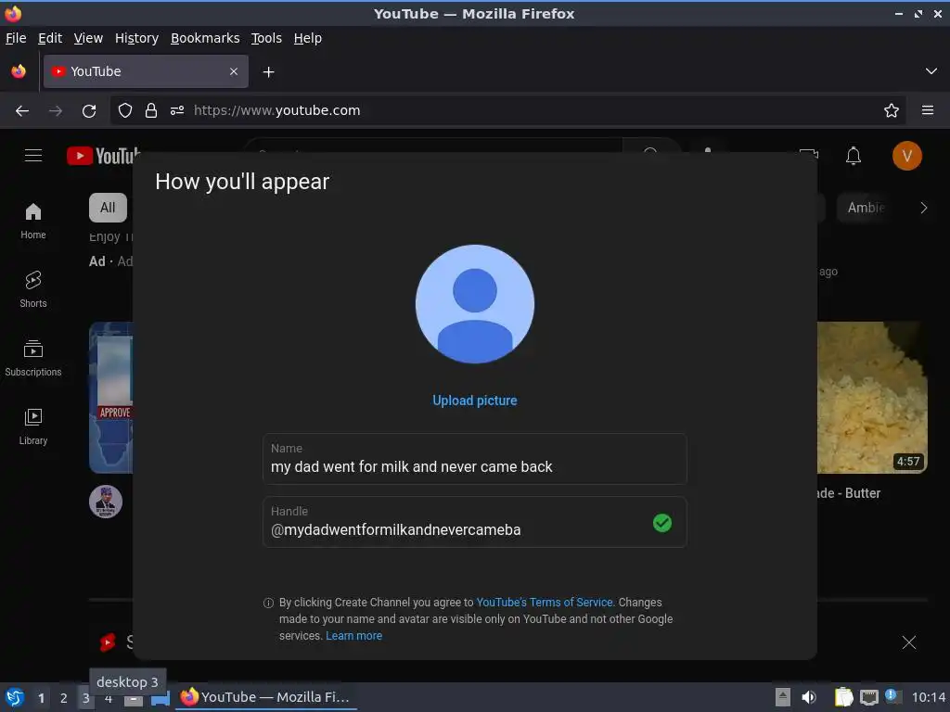950x712 pixels.
Task: Open site permissions icon in address bar
Action: [177, 110]
